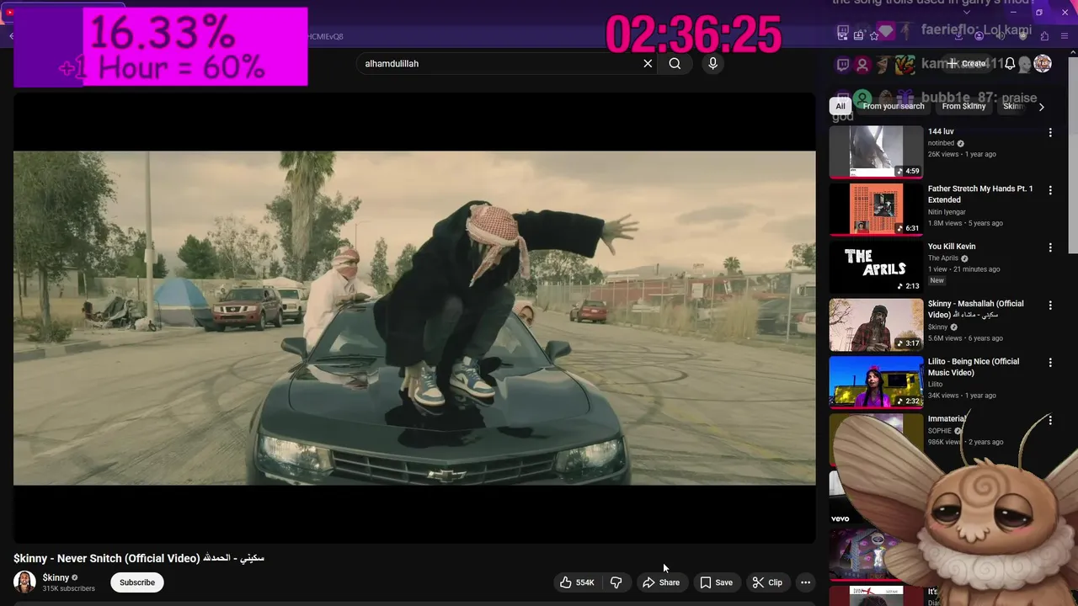Click the Create button
Screen dimensions: 1078x606
tap(965, 63)
